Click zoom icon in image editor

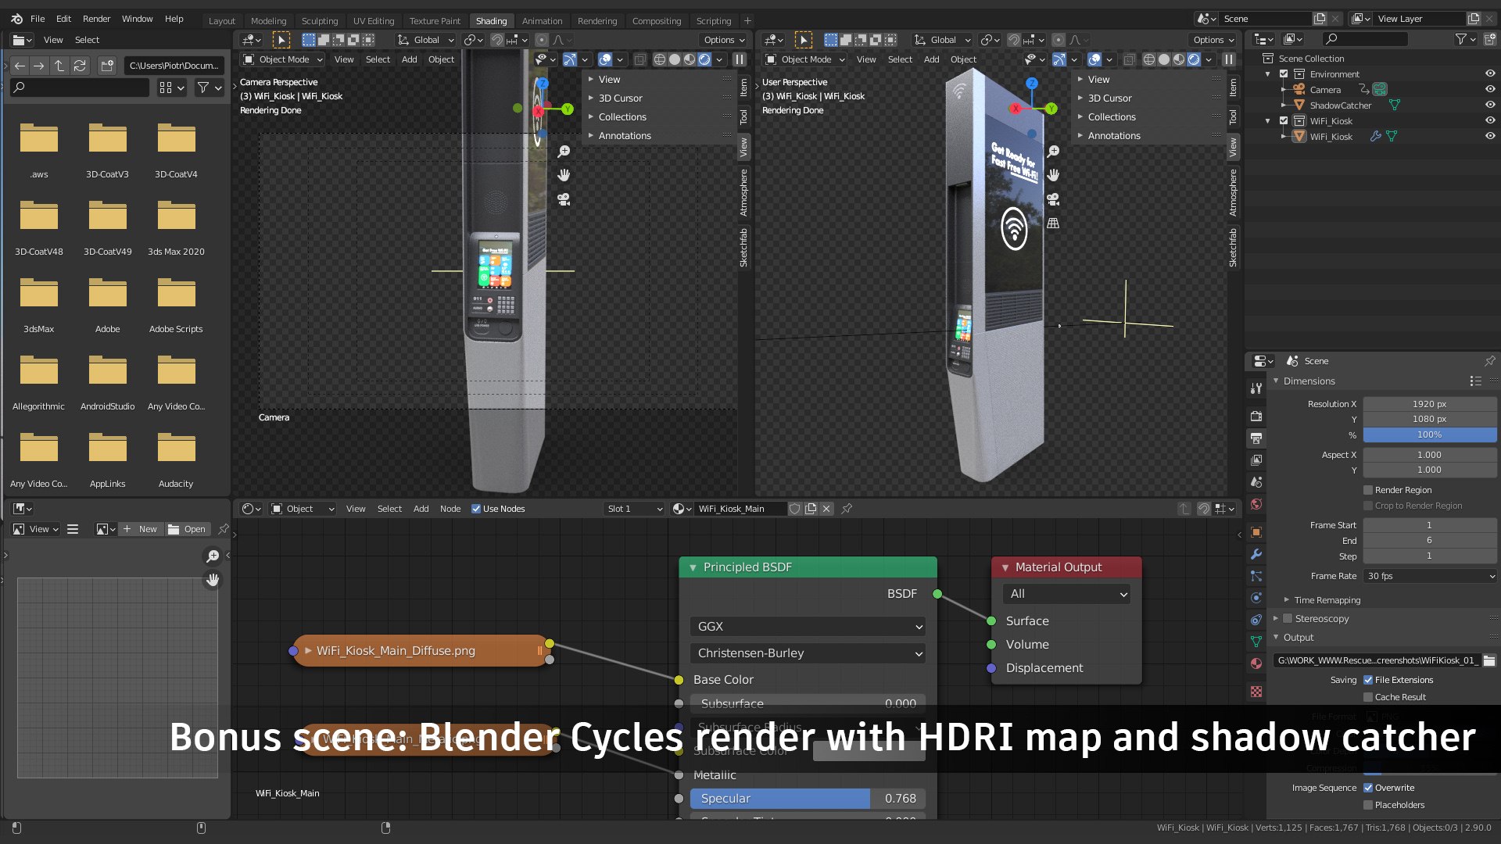click(x=213, y=556)
